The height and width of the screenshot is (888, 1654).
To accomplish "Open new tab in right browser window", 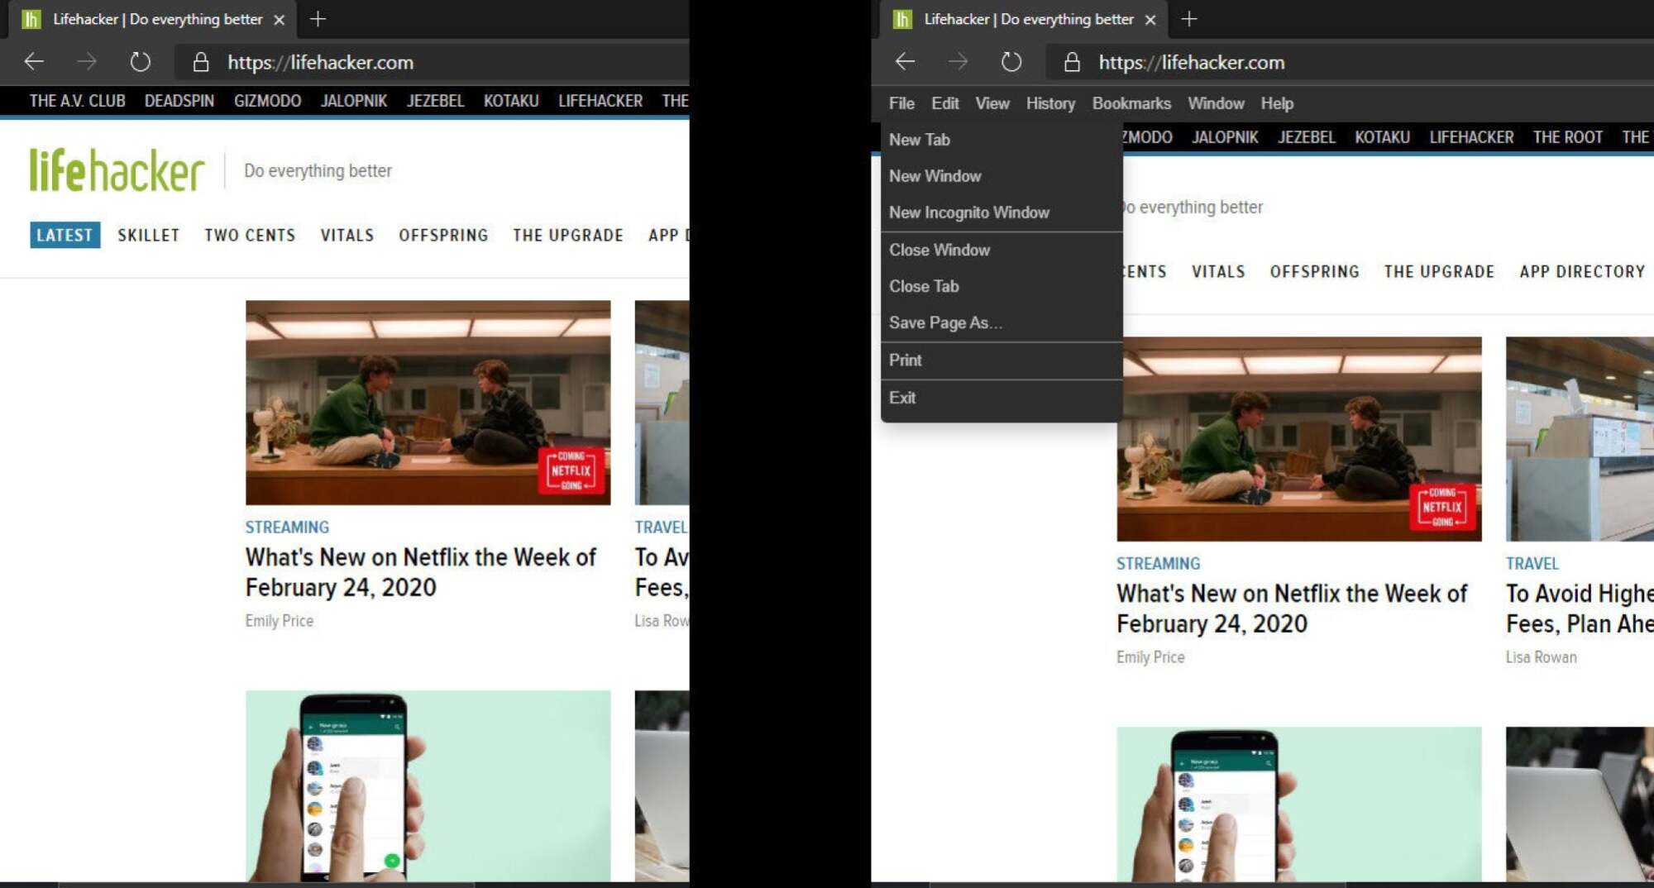I will tap(1189, 19).
